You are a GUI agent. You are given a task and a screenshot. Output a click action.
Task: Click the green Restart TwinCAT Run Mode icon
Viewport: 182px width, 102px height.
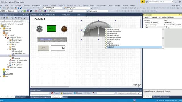tap(25, 11)
